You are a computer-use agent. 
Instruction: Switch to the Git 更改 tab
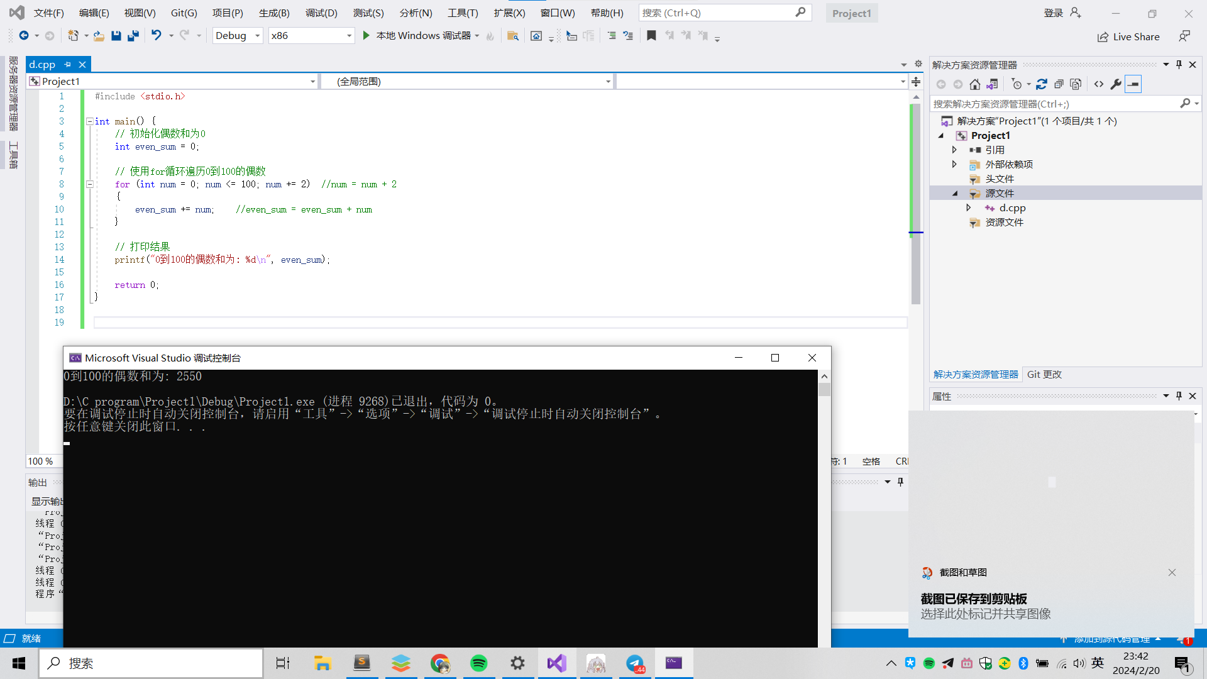tap(1044, 374)
